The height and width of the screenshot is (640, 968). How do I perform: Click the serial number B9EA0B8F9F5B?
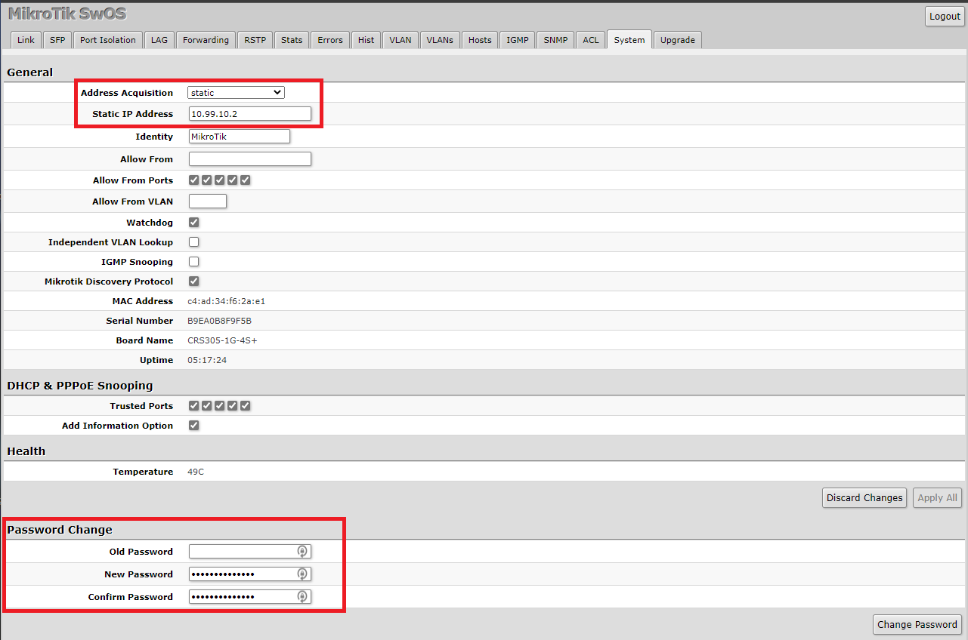[220, 321]
